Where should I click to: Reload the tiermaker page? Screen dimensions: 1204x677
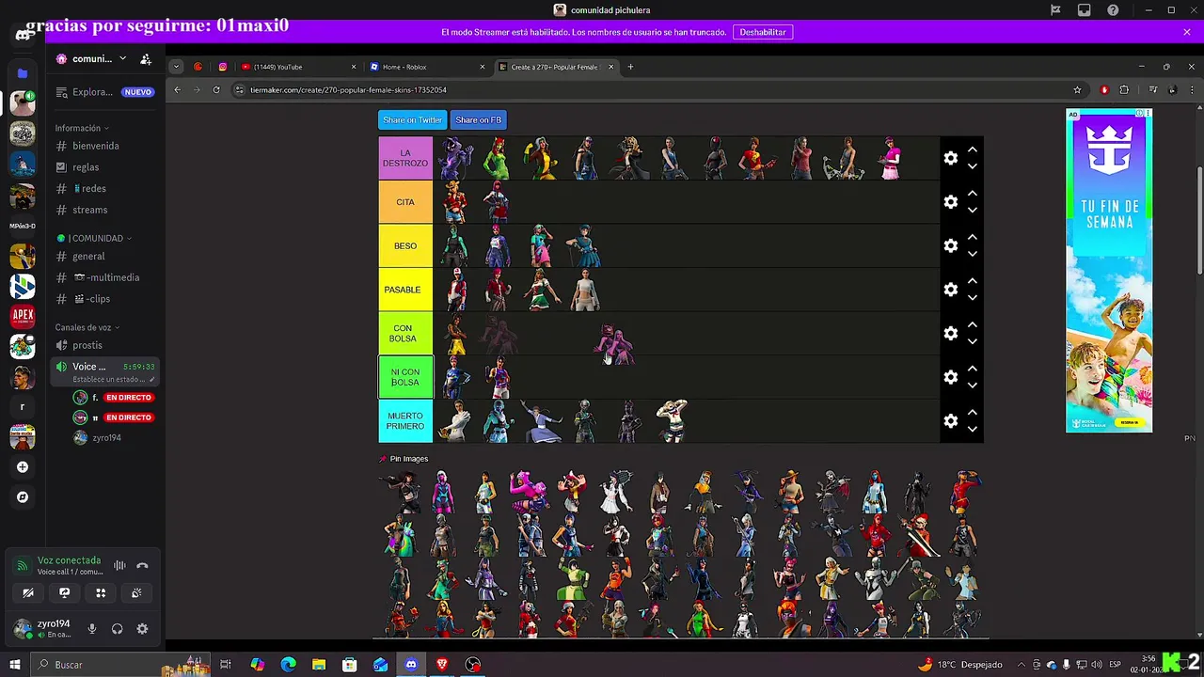click(216, 90)
